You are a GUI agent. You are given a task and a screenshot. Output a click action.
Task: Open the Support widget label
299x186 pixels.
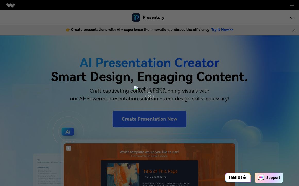pyautogui.click(x=273, y=178)
